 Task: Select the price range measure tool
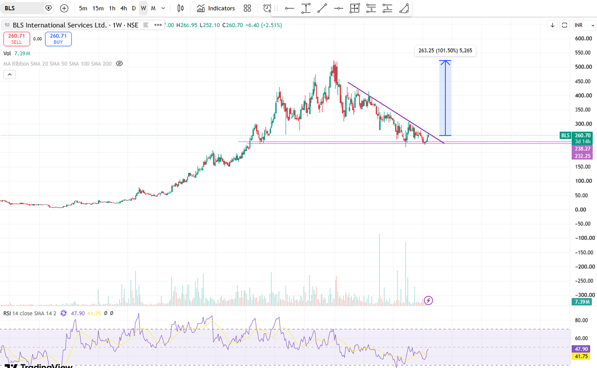[x=306, y=8]
